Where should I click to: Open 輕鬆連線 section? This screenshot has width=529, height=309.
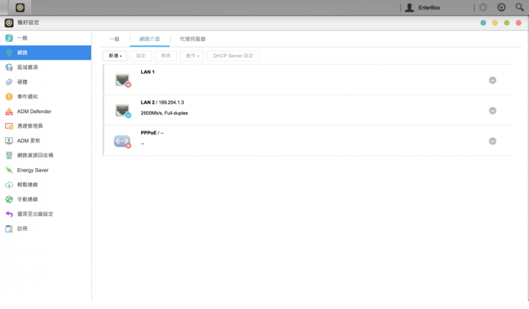(x=46, y=185)
